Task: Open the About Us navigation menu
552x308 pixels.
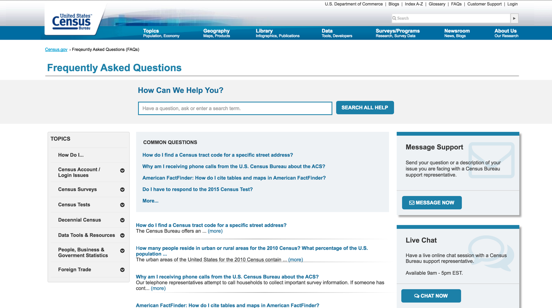Action: tap(506, 33)
